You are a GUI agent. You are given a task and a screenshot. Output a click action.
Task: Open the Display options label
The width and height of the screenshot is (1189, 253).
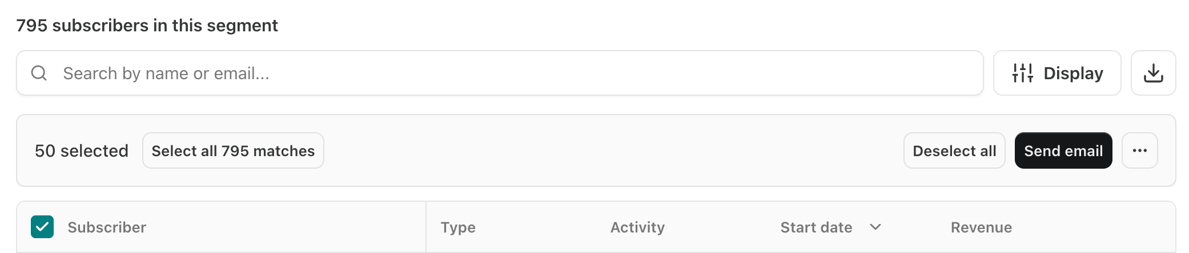pyautogui.click(x=1073, y=73)
